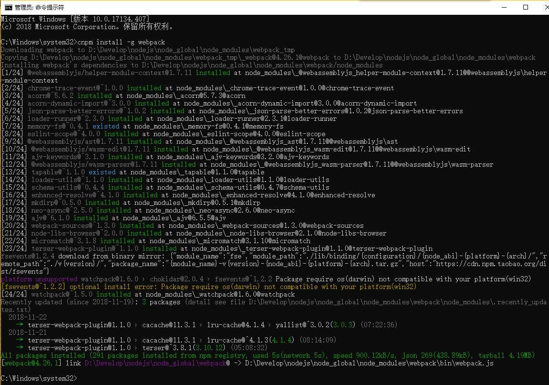Image resolution: width=549 pixels, height=385 pixels.
Task: Click the 'fsevents@1.2.4 download from binary mirror' line
Action: [274, 264]
